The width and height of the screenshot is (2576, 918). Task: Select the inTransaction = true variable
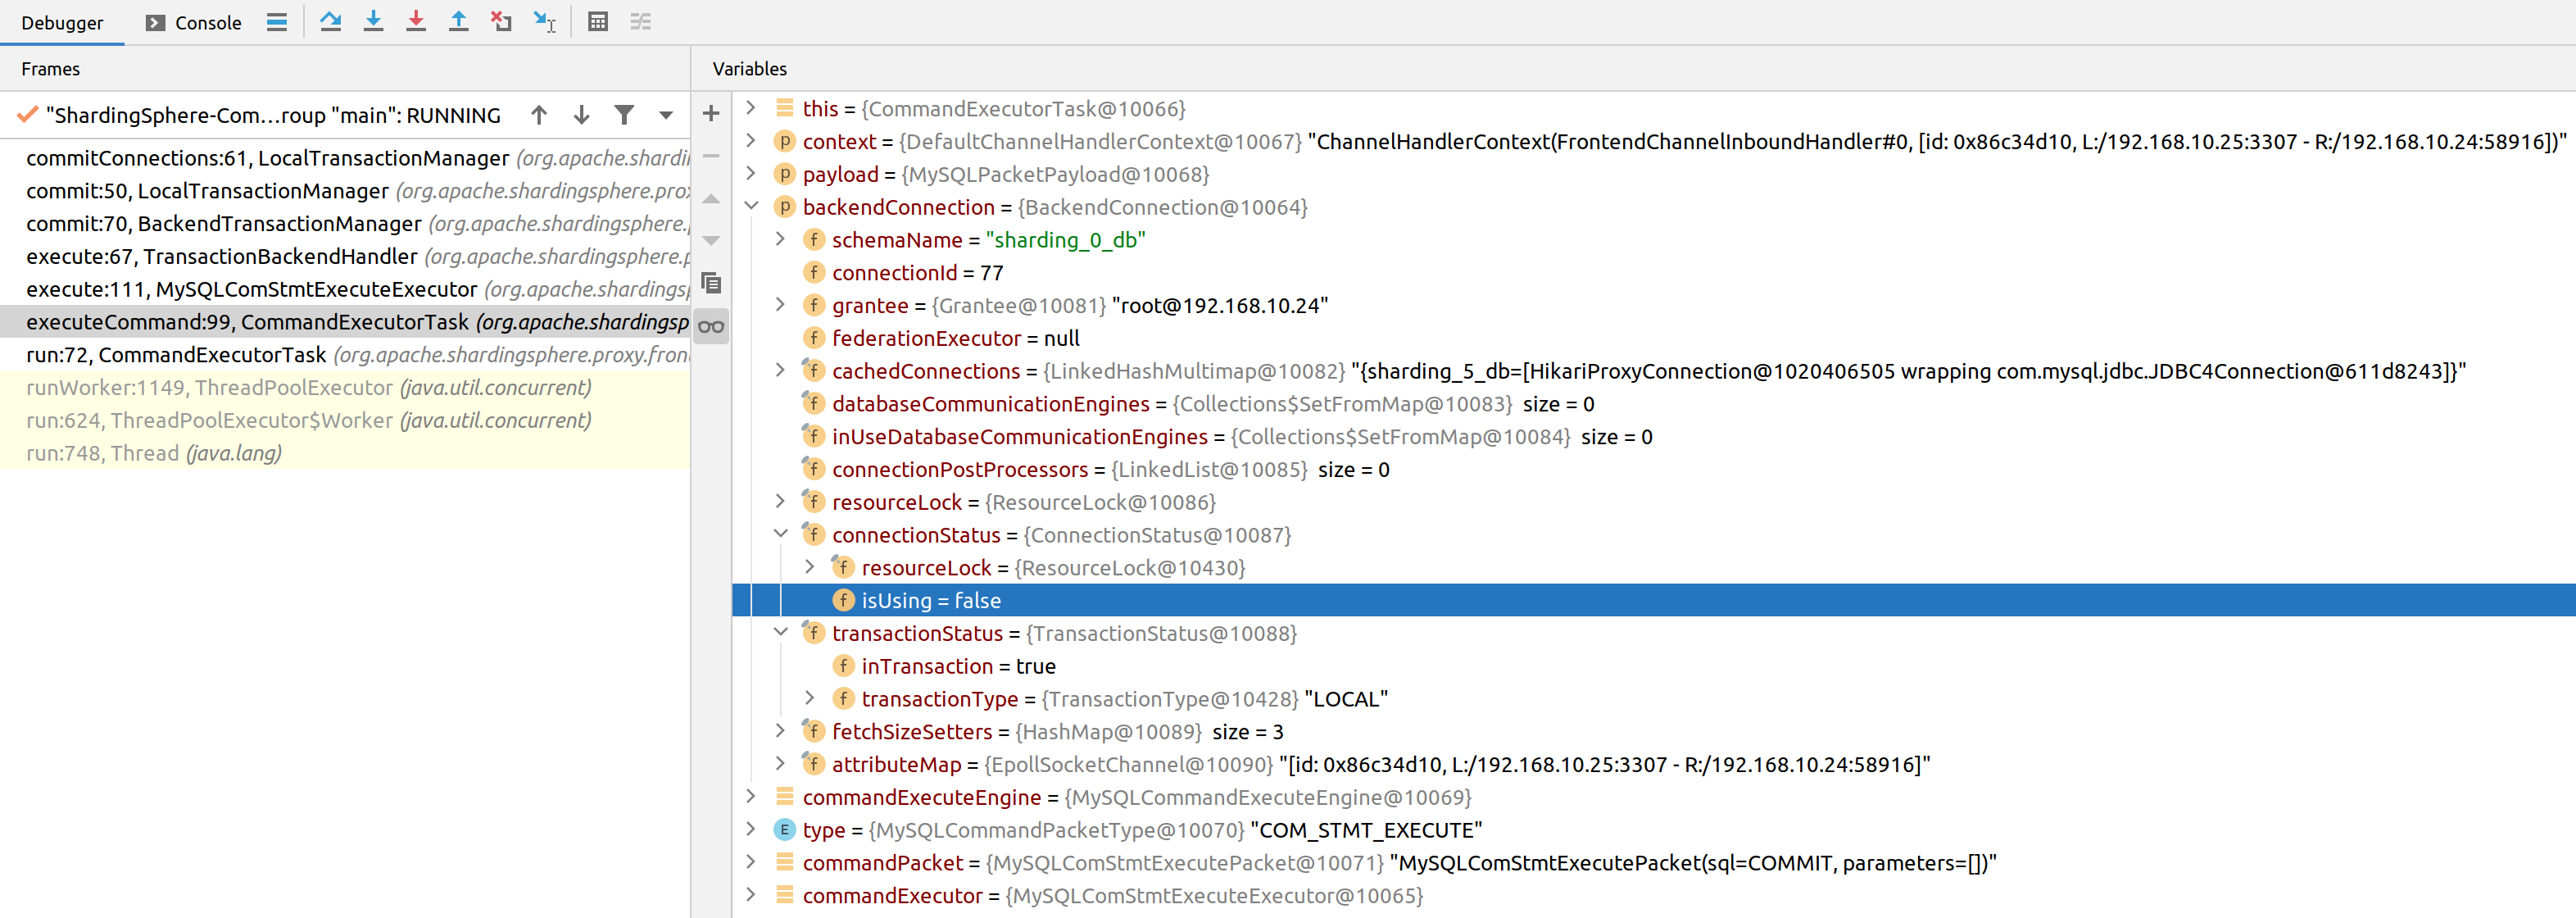click(x=958, y=666)
